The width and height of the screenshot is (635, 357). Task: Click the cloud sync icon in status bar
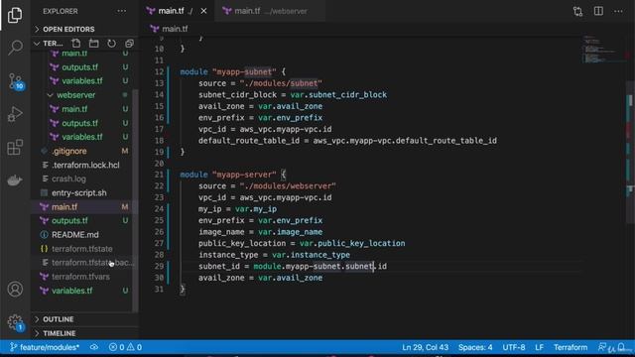(x=94, y=347)
